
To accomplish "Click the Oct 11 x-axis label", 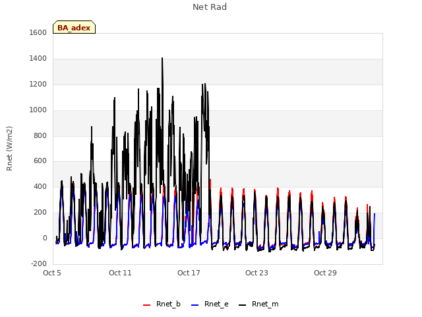I will (120, 273).
